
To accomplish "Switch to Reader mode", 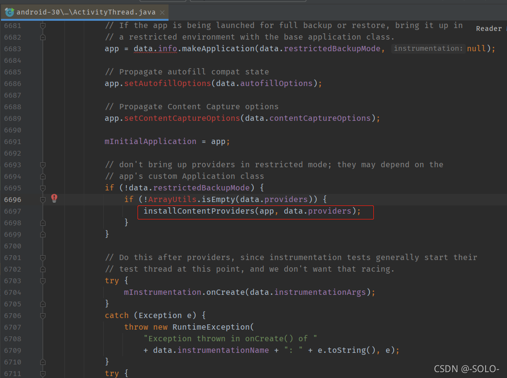I will pos(489,29).
